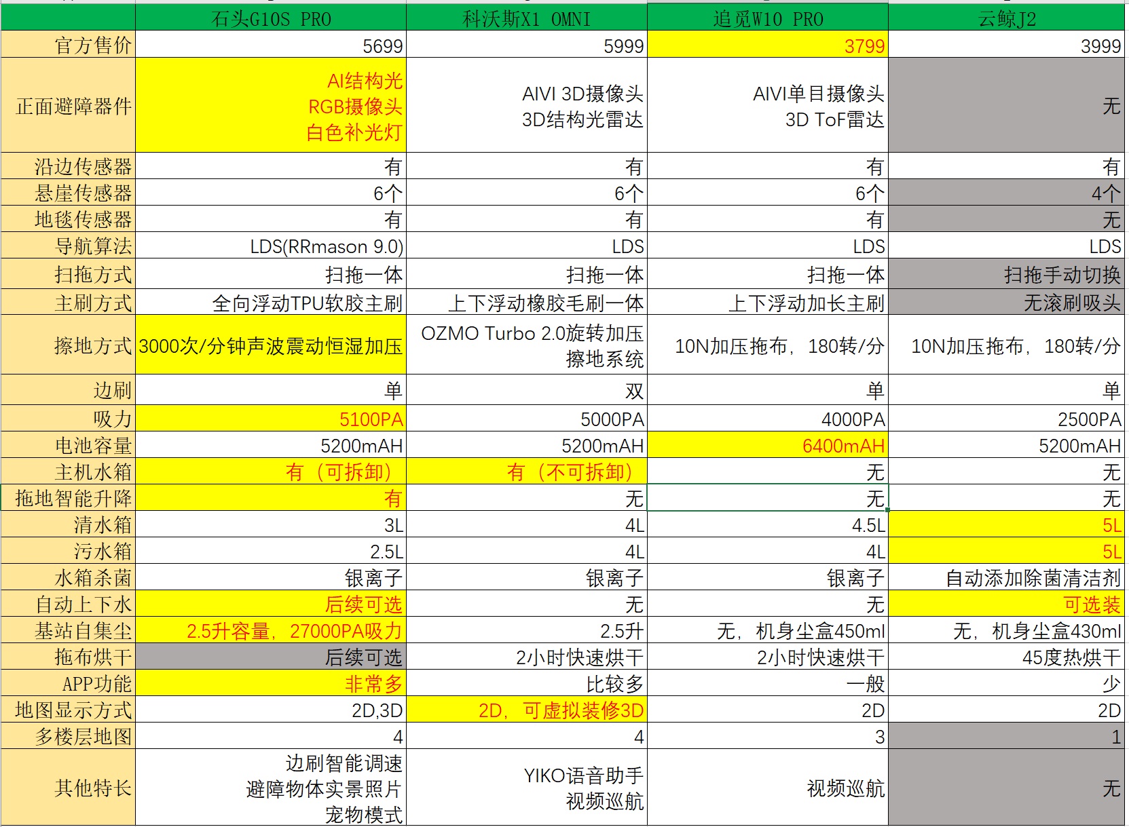Click the 视频巡航 cell for 追觅W10 PRO
Screen dimensions: 1129x827
click(768, 789)
